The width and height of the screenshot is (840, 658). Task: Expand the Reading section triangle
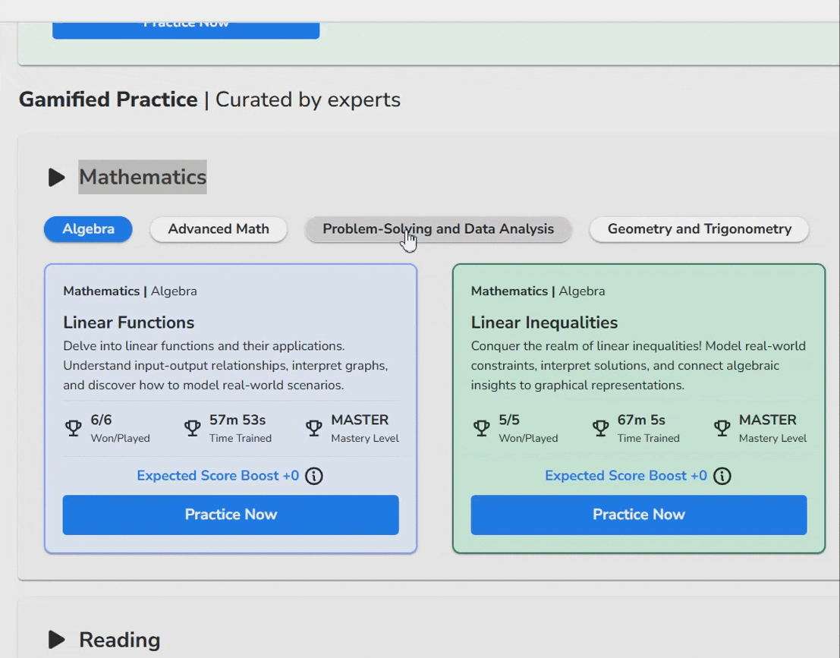[x=56, y=640]
